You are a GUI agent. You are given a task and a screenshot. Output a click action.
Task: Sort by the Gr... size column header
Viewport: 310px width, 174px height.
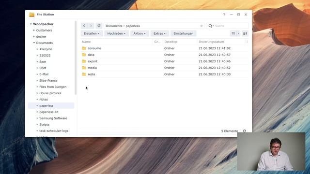click(157, 42)
